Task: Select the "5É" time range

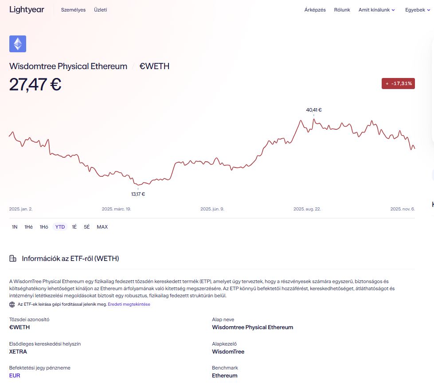Action: pos(87,226)
